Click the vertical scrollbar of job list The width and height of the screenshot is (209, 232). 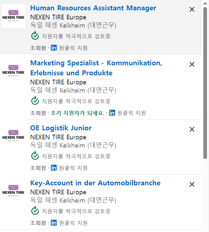click(x=205, y=83)
